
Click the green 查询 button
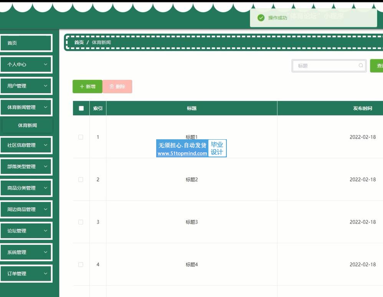pyautogui.click(x=377, y=66)
